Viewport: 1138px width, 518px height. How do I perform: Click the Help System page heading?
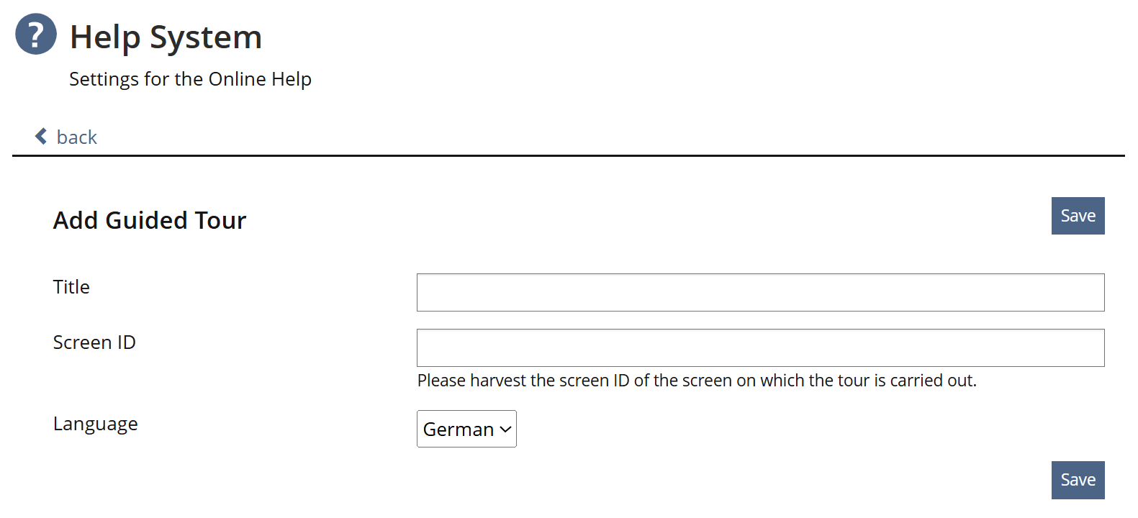tap(166, 37)
